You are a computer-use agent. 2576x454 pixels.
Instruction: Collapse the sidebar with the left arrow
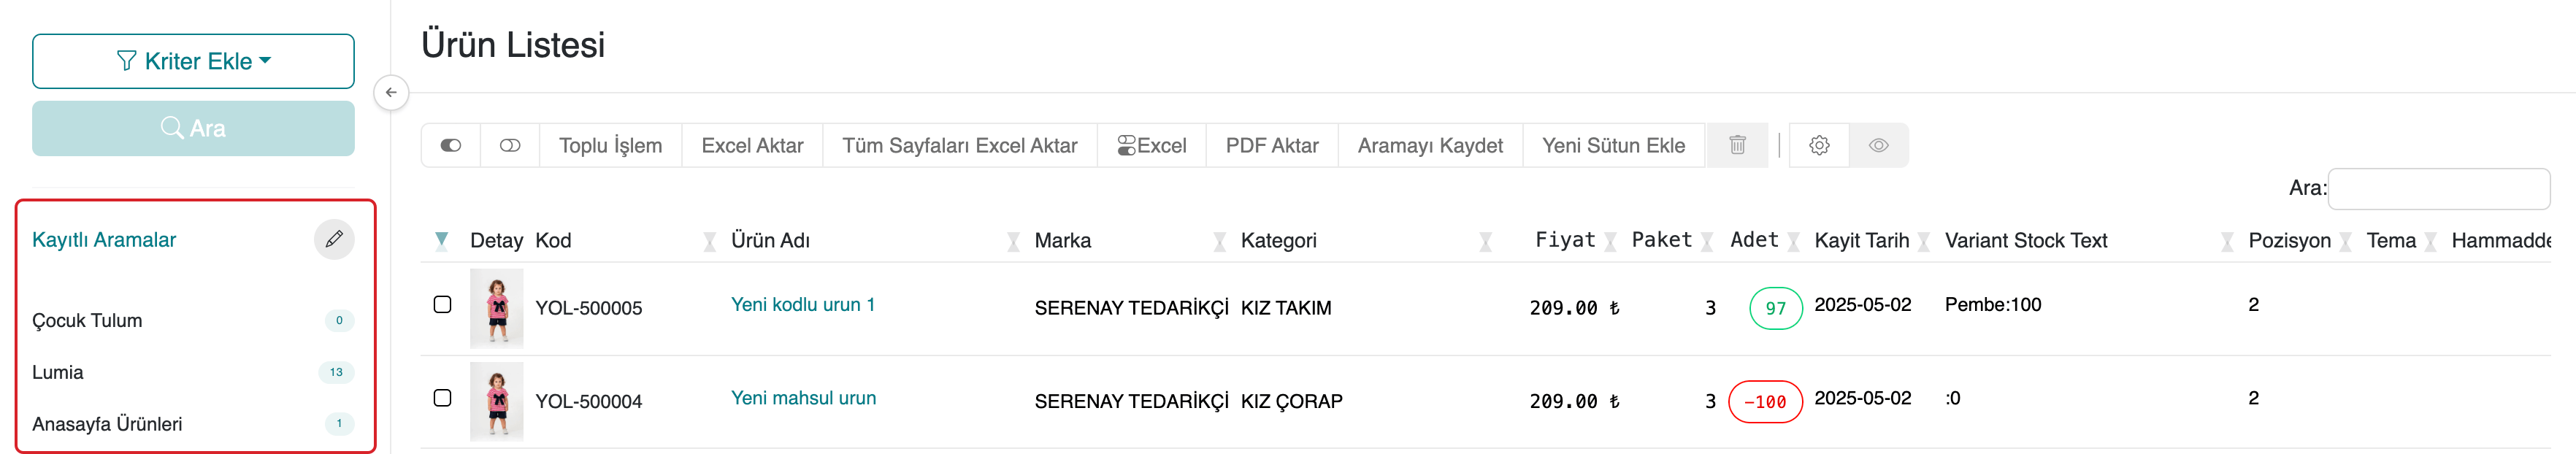[x=391, y=93]
